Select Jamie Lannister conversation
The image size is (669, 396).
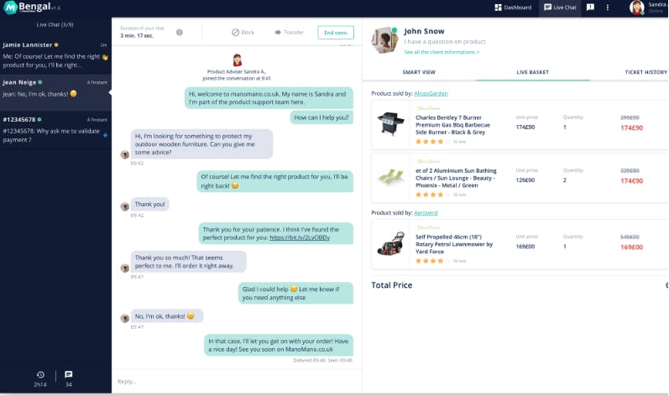point(55,55)
